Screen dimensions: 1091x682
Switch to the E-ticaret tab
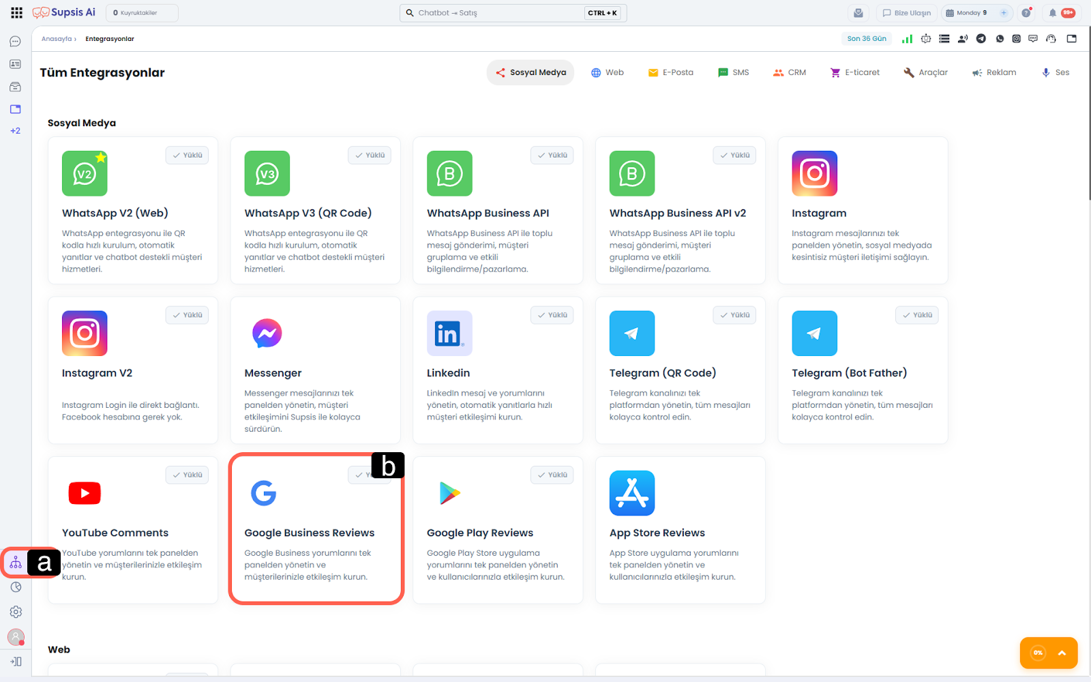(854, 72)
